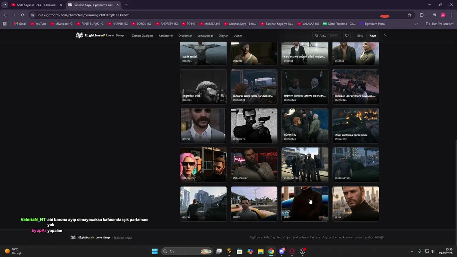
Task: Open Opera GX from the taskbar
Action: [292, 251]
